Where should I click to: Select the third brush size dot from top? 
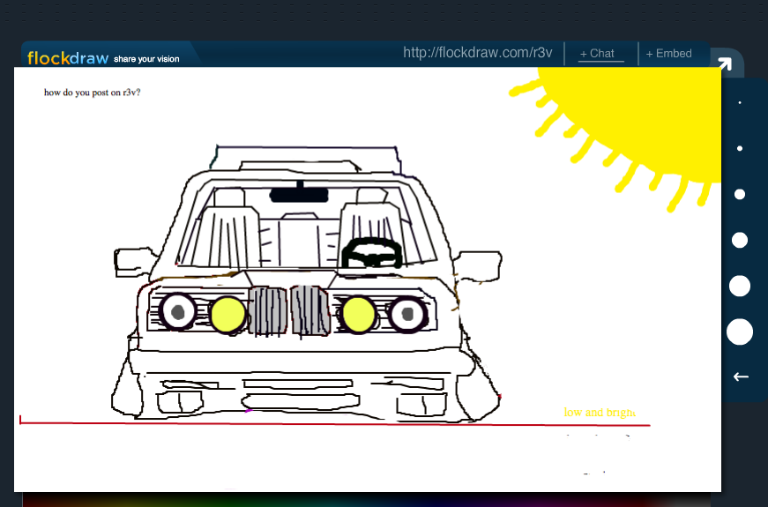pyautogui.click(x=740, y=194)
